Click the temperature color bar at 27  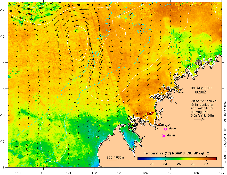click(206, 159)
